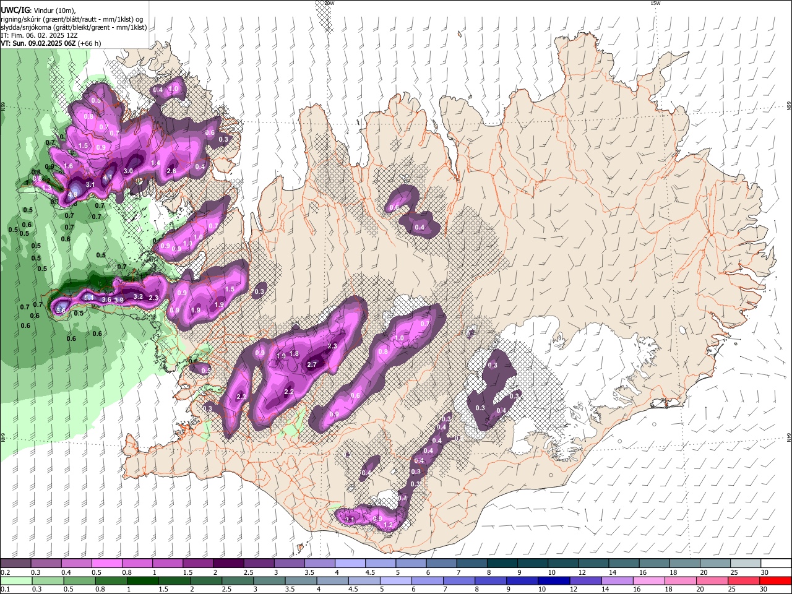Select the bright red rain swatch labeled 30
Image resolution: width=792 pixels, height=594 pixels.
(775, 581)
